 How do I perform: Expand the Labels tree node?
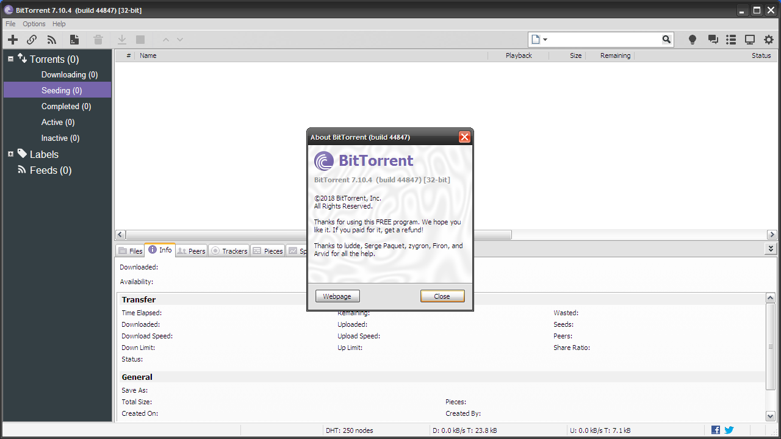point(10,154)
